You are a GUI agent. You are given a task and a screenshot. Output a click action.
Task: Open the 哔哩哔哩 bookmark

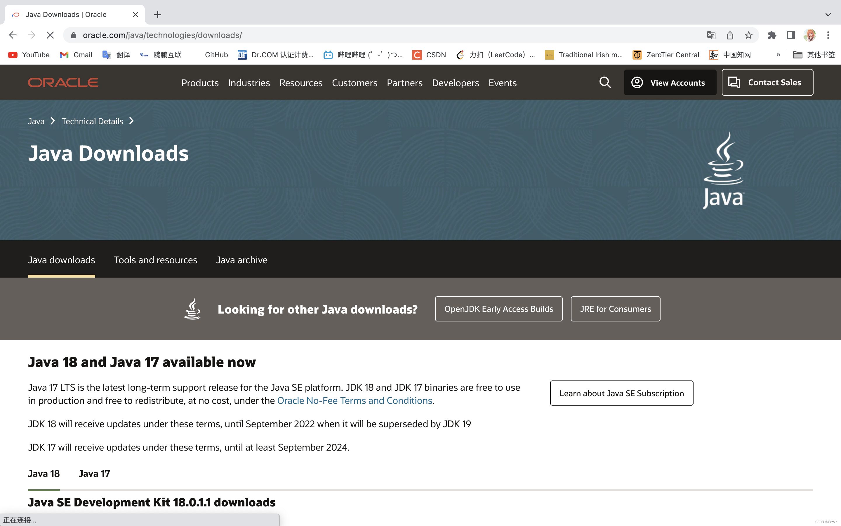(x=363, y=55)
